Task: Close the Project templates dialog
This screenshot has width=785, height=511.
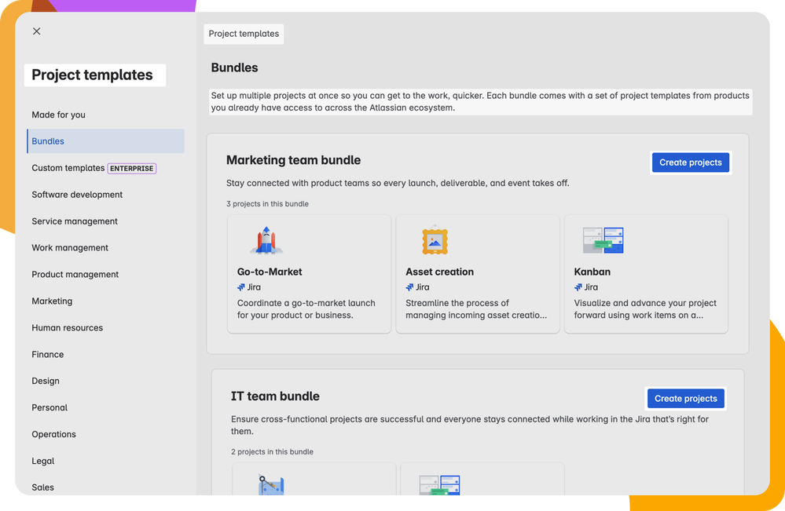Action: pos(37,31)
